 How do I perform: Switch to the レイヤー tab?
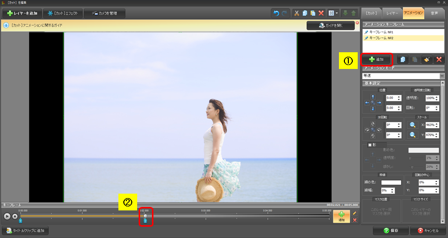392,13
